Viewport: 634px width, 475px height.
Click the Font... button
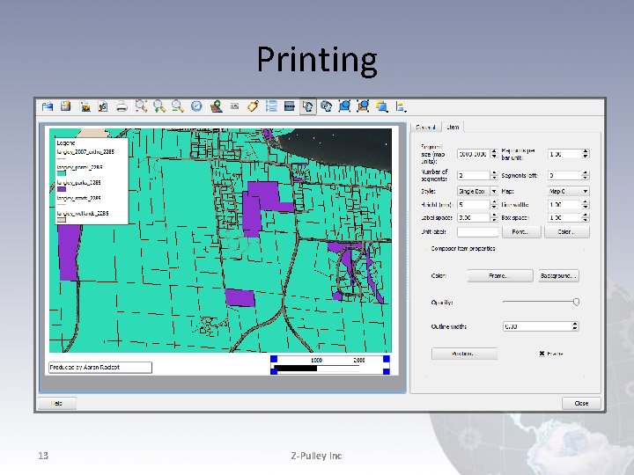click(x=520, y=232)
